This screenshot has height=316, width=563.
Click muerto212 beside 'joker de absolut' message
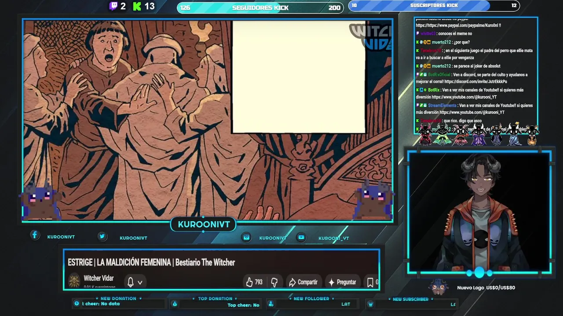click(x=441, y=66)
